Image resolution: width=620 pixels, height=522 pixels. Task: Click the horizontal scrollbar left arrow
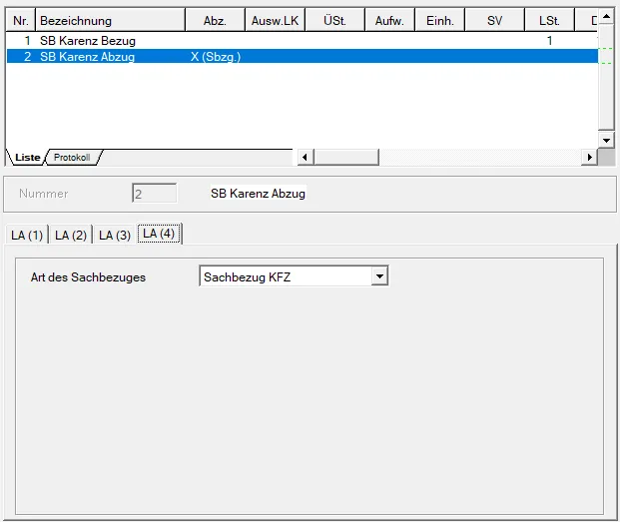click(305, 158)
